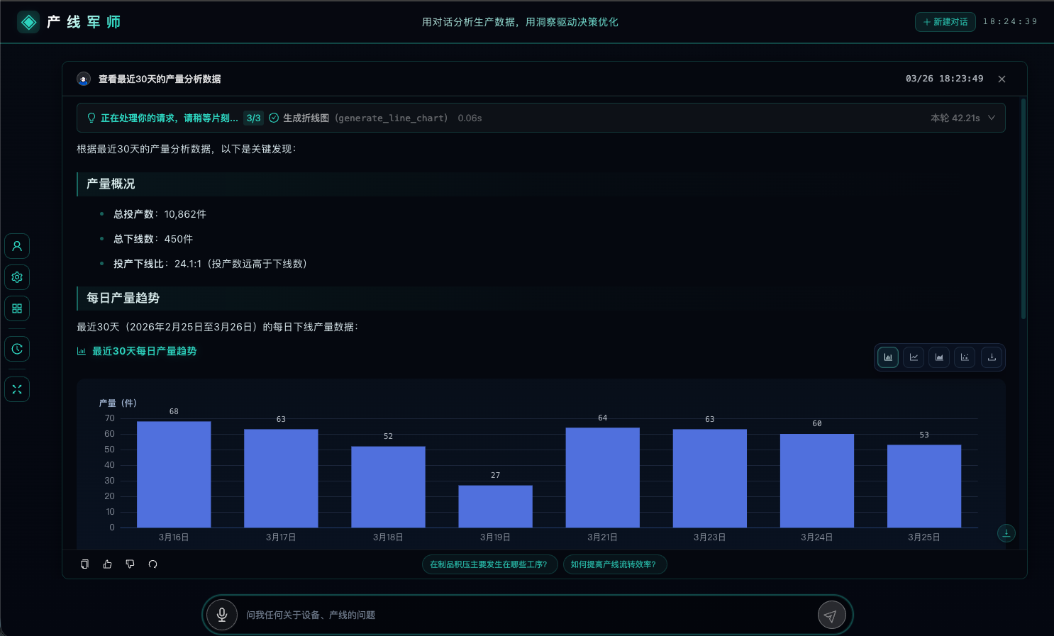The width and height of the screenshot is (1054, 636).
Task: Open conversation history clock icon
Action: click(17, 349)
